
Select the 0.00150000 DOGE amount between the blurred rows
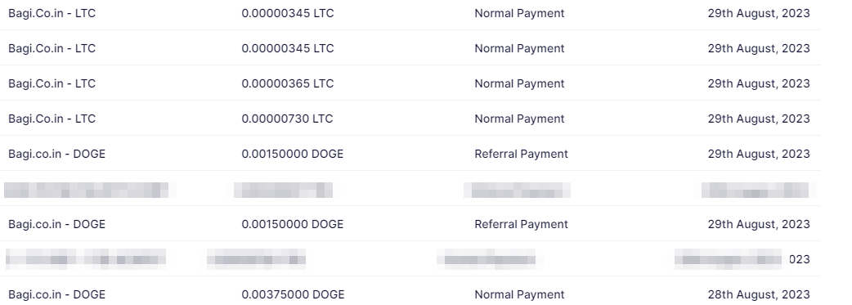293,225
